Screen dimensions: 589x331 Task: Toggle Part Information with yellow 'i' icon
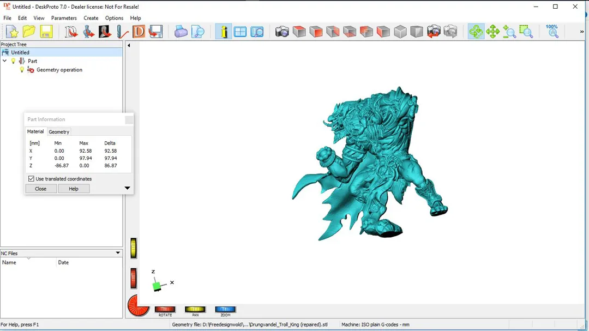pyautogui.click(x=224, y=32)
